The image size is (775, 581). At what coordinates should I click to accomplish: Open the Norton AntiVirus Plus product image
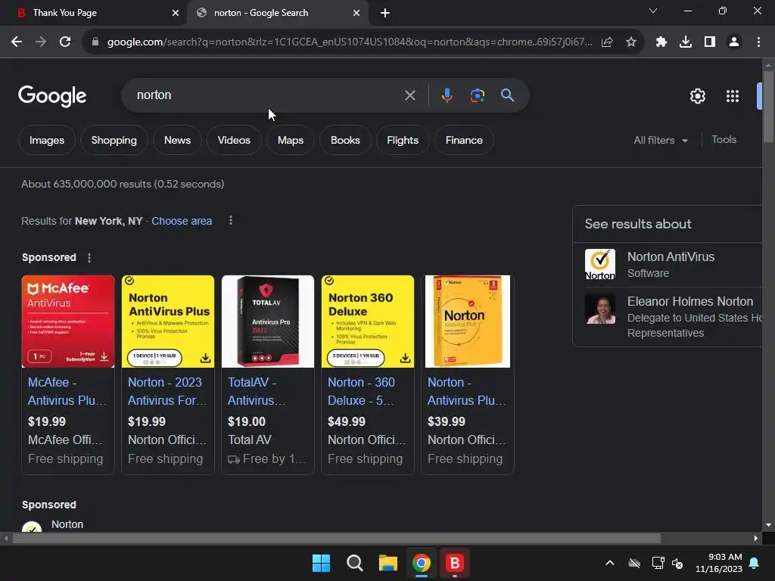click(x=168, y=322)
